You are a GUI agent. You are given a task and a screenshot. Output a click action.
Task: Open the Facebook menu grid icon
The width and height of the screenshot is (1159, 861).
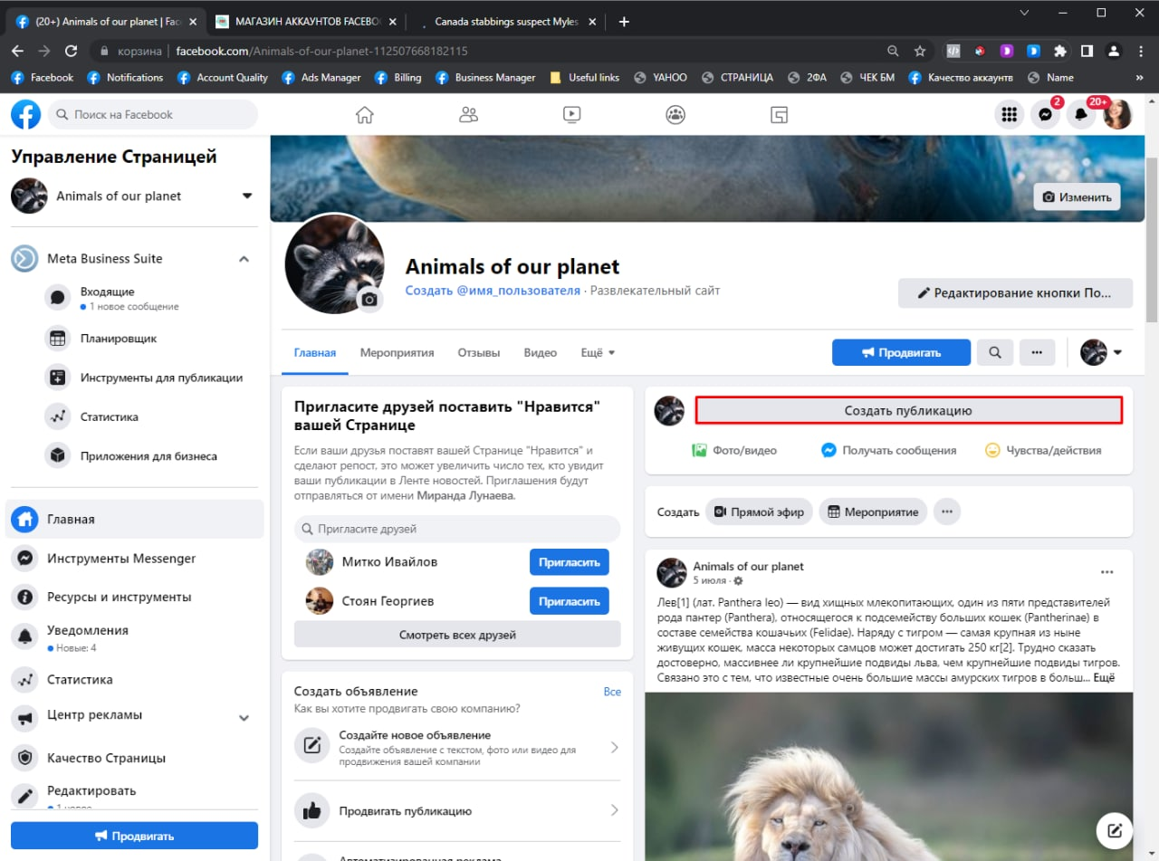pos(1010,114)
